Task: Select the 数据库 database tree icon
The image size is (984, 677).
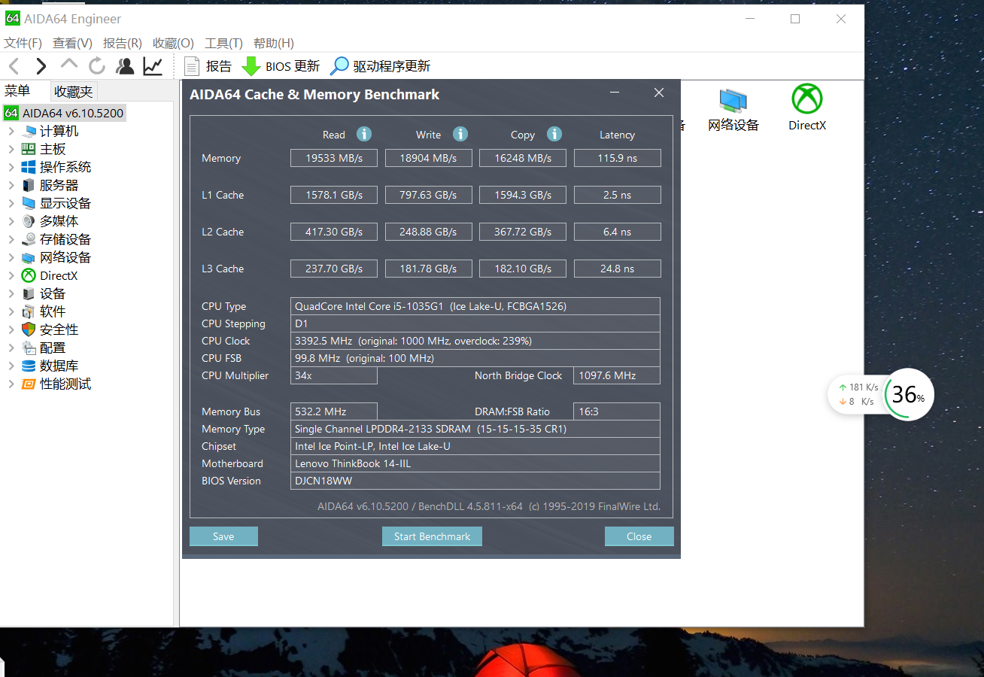Action: click(x=29, y=366)
